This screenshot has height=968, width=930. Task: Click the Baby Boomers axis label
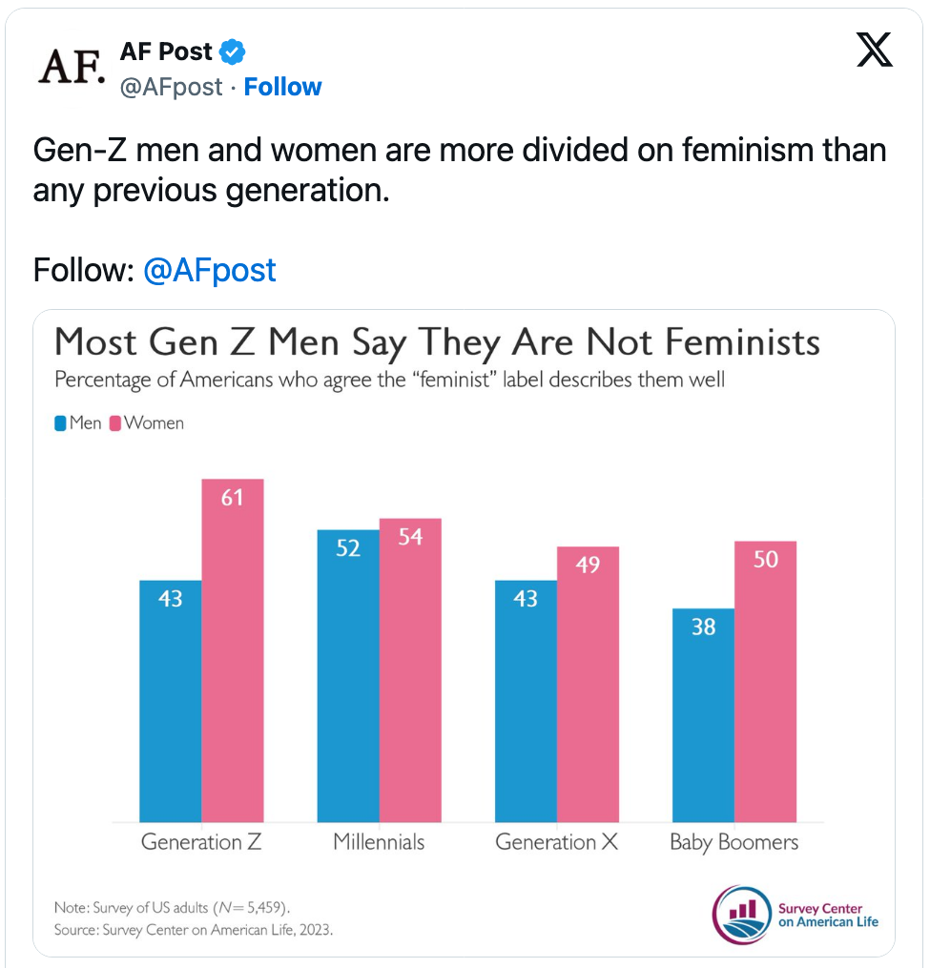click(x=734, y=842)
